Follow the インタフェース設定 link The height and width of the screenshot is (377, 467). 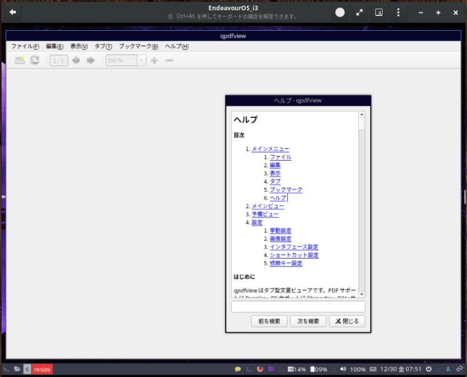coord(294,247)
